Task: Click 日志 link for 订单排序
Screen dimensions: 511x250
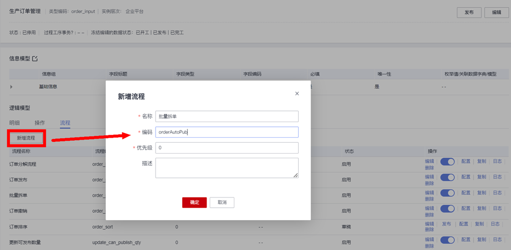Action: pos(495,224)
